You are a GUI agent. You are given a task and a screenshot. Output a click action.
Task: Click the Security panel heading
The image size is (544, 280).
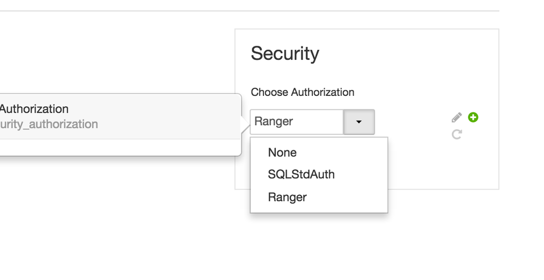click(x=285, y=53)
